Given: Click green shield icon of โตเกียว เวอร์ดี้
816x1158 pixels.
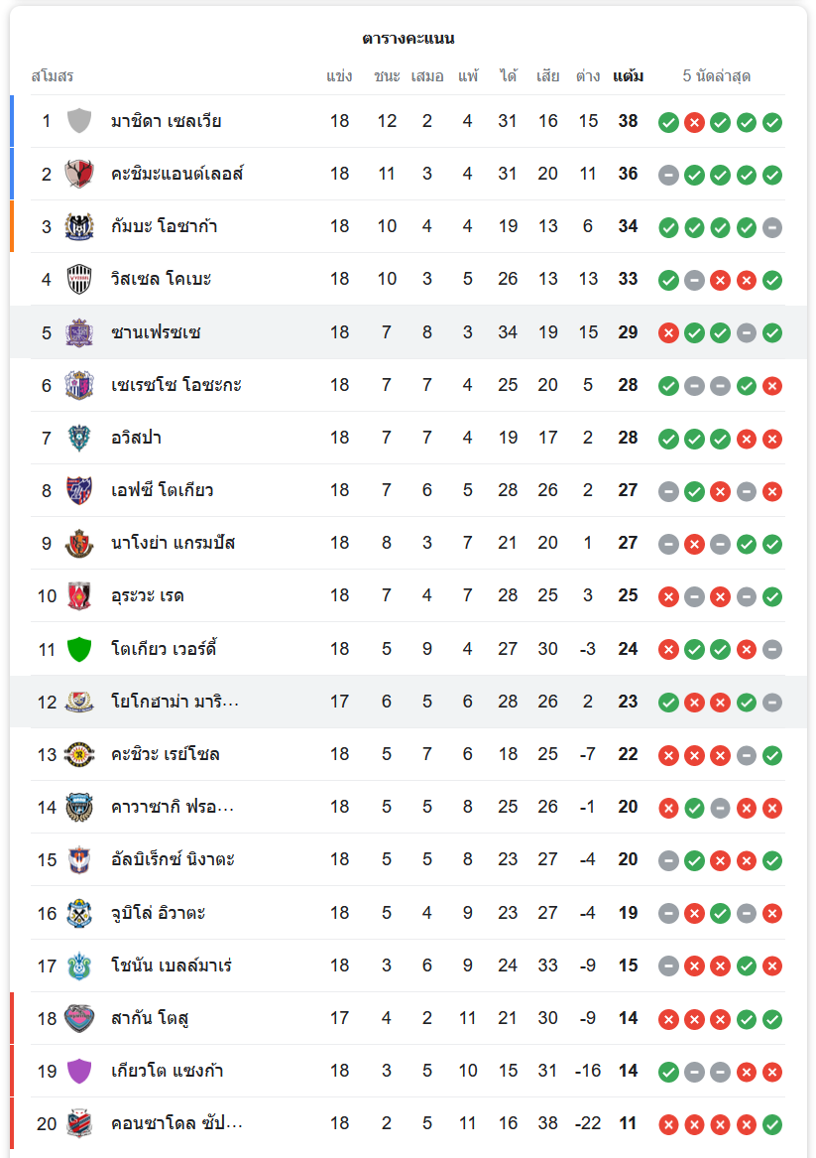Looking at the screenshot, I should pos(79,649).
